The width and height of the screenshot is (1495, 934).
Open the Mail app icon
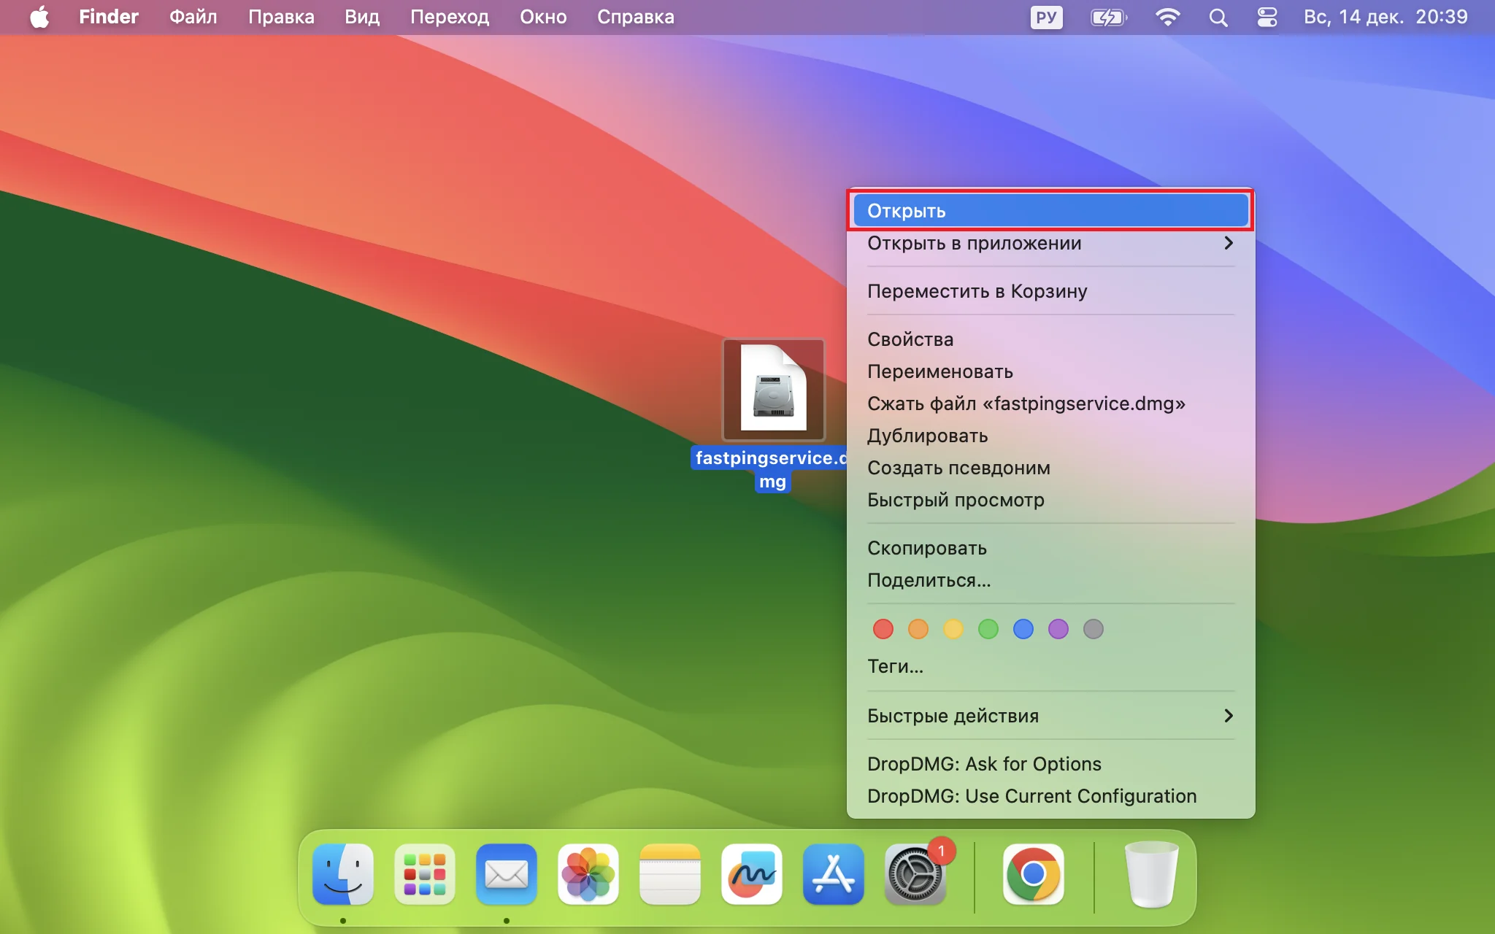(x=507, y=874)
